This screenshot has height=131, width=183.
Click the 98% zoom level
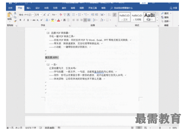[175, 128]
